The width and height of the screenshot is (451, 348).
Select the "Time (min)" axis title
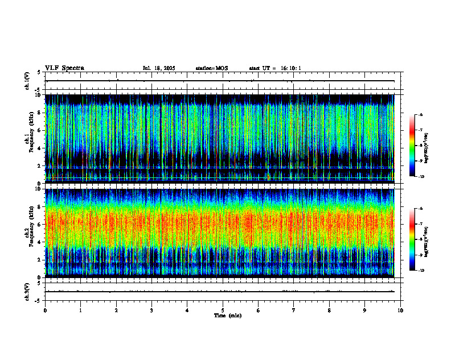click(228, 316)
